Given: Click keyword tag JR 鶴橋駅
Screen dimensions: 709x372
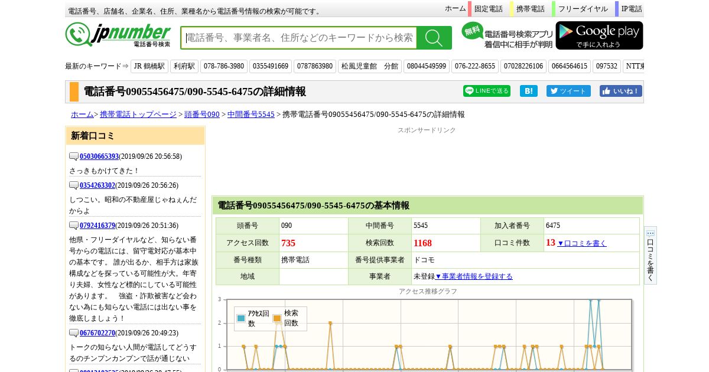Looking at the screenshot, I should pos(149,66).
